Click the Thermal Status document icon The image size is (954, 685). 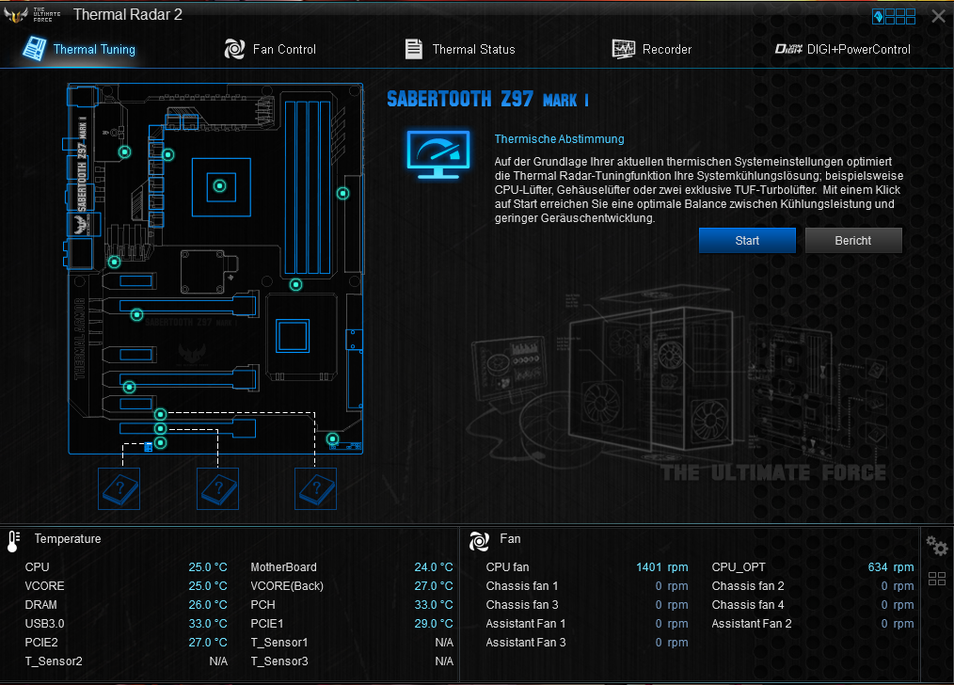(x=414, y=49)
